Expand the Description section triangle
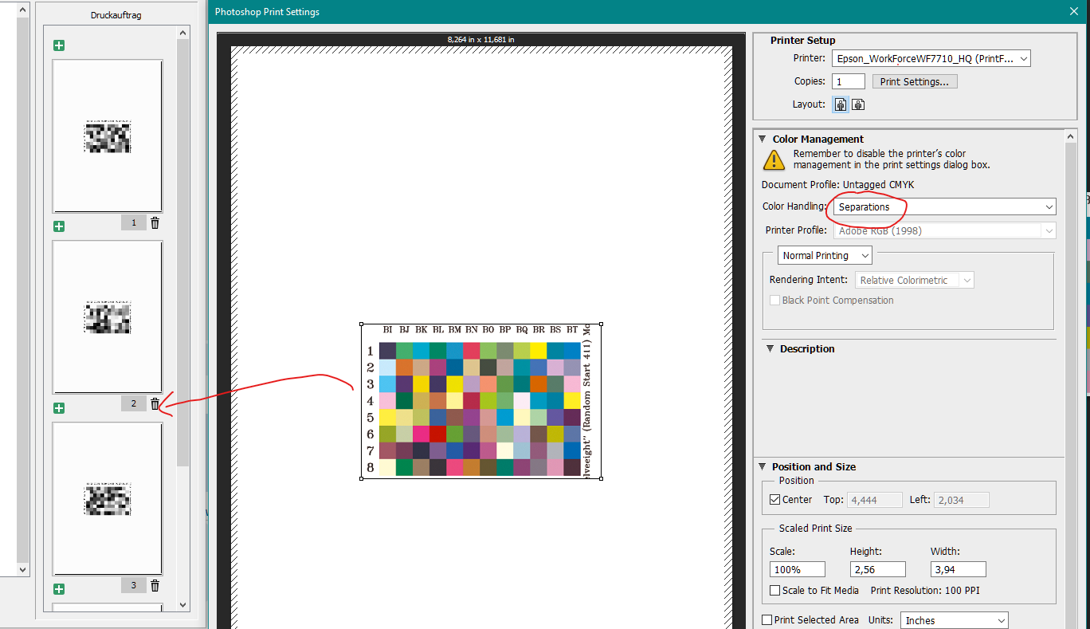Image resolution: width=1090 pixels, height=629 pixels. coord(770,348)
